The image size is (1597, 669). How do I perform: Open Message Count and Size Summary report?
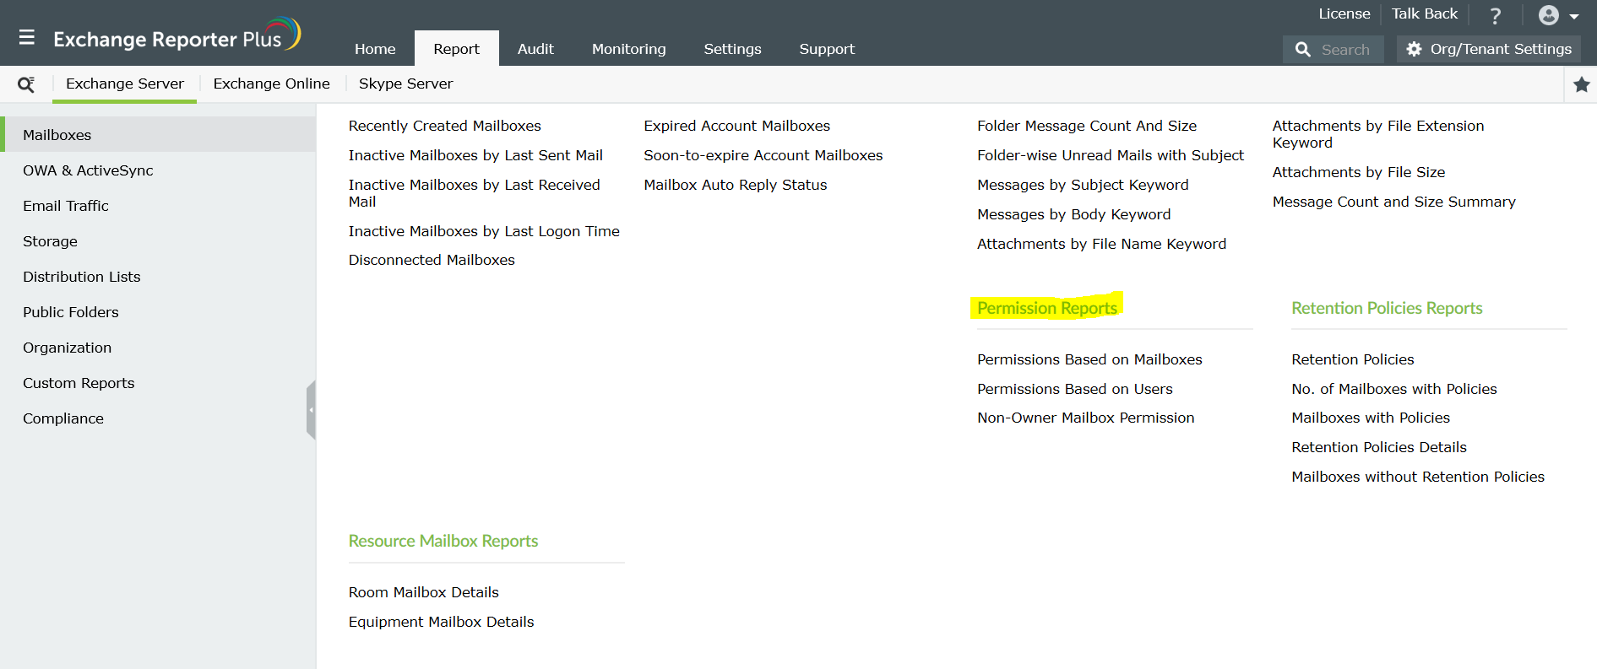1394,202
